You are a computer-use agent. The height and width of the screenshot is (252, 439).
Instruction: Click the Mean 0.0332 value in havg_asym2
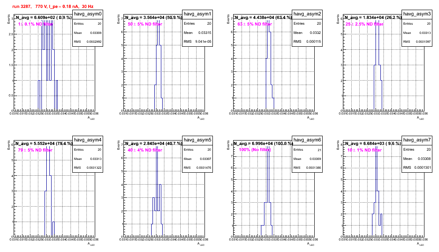click(x=315, y=33)
